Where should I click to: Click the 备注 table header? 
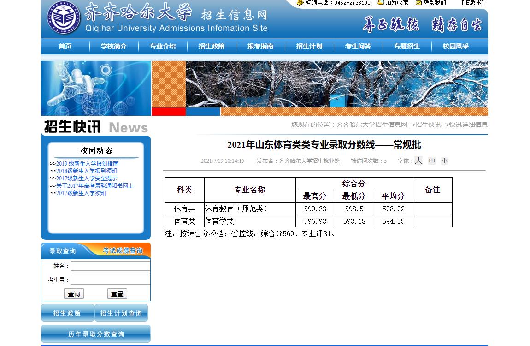click(432, 190)
